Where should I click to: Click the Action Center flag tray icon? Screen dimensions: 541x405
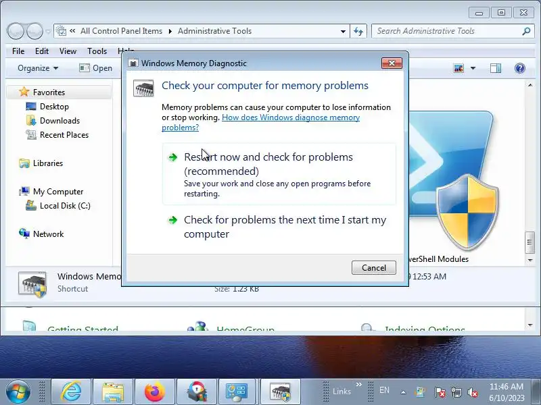tap(440, 392)
